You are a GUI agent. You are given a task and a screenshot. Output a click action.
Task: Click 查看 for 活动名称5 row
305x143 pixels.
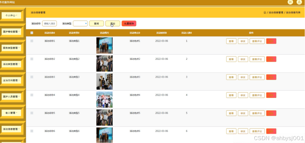coord(231,113)
